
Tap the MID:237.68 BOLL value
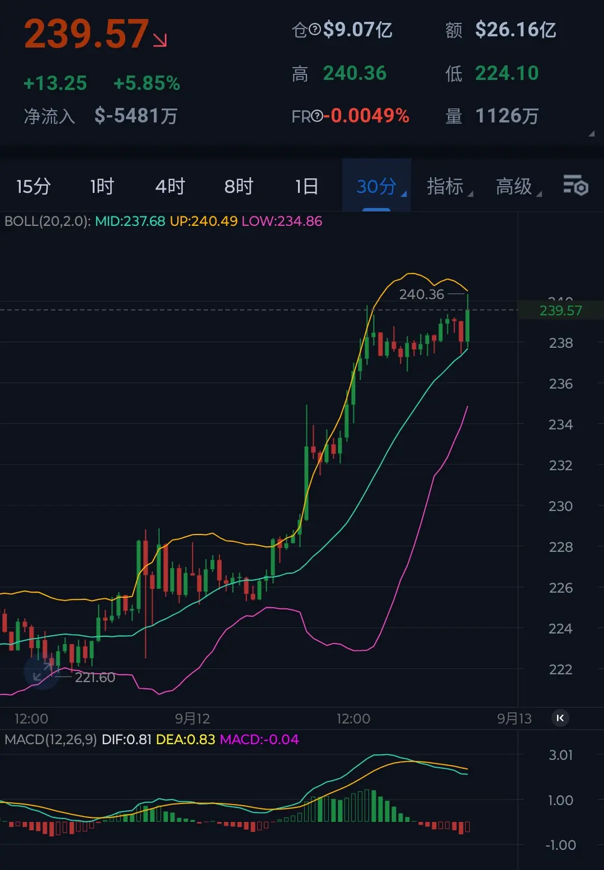[x=130, y=221]
